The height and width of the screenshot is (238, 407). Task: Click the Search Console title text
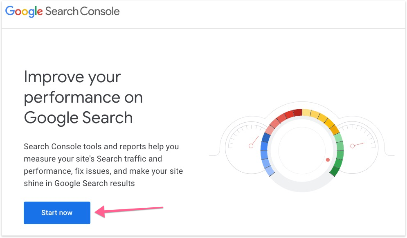82,11
